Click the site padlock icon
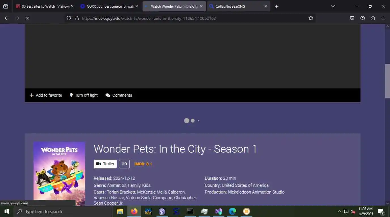This screenshot has width=390, height=217. [77, 18]
